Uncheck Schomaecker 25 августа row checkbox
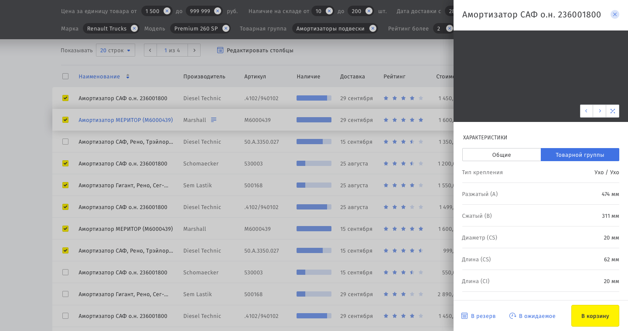Viewport: 628px width, 331px height. 65,163
